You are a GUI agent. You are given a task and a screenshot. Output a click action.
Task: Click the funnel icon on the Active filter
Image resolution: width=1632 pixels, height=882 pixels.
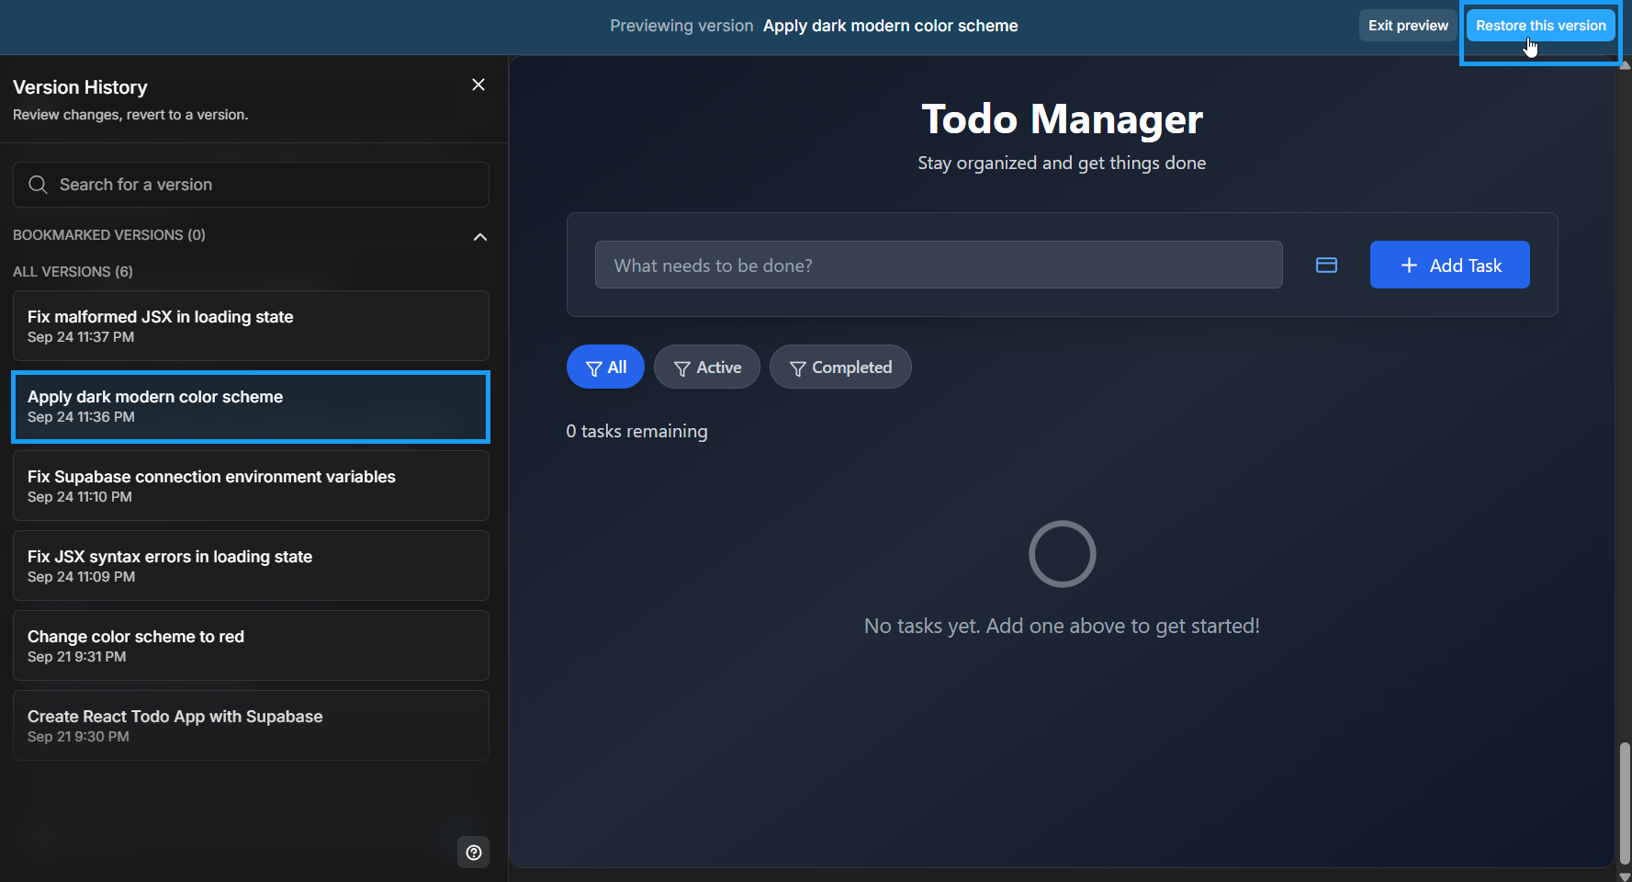tap(681, 367)
